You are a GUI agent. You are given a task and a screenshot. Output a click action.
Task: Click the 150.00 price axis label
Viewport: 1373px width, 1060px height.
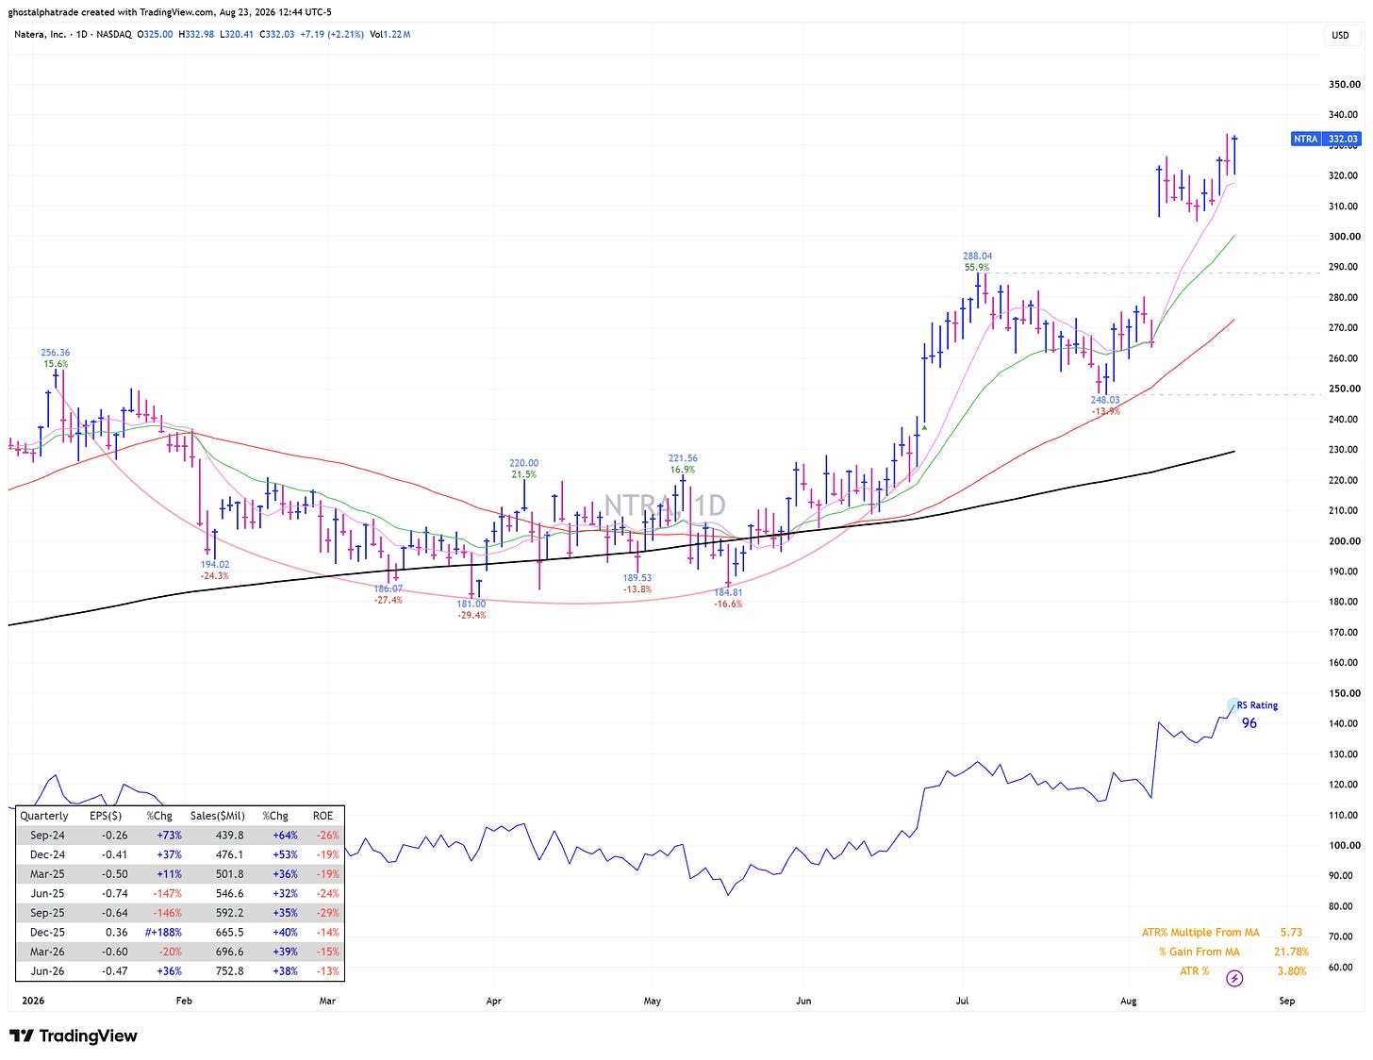click(x=1344, y=693)
